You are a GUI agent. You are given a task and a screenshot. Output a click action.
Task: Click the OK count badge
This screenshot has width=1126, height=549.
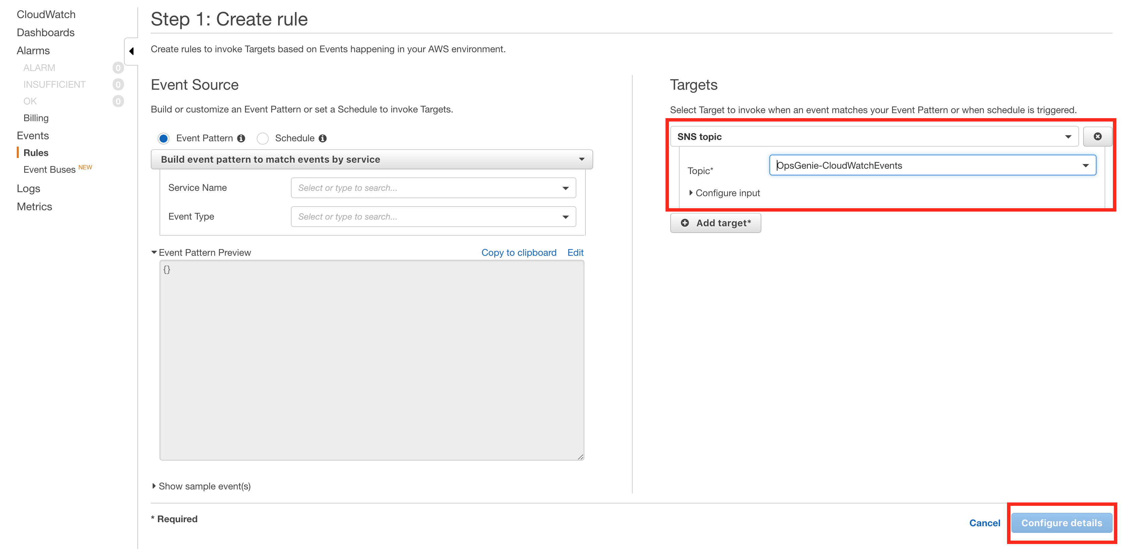pos(118,101)
